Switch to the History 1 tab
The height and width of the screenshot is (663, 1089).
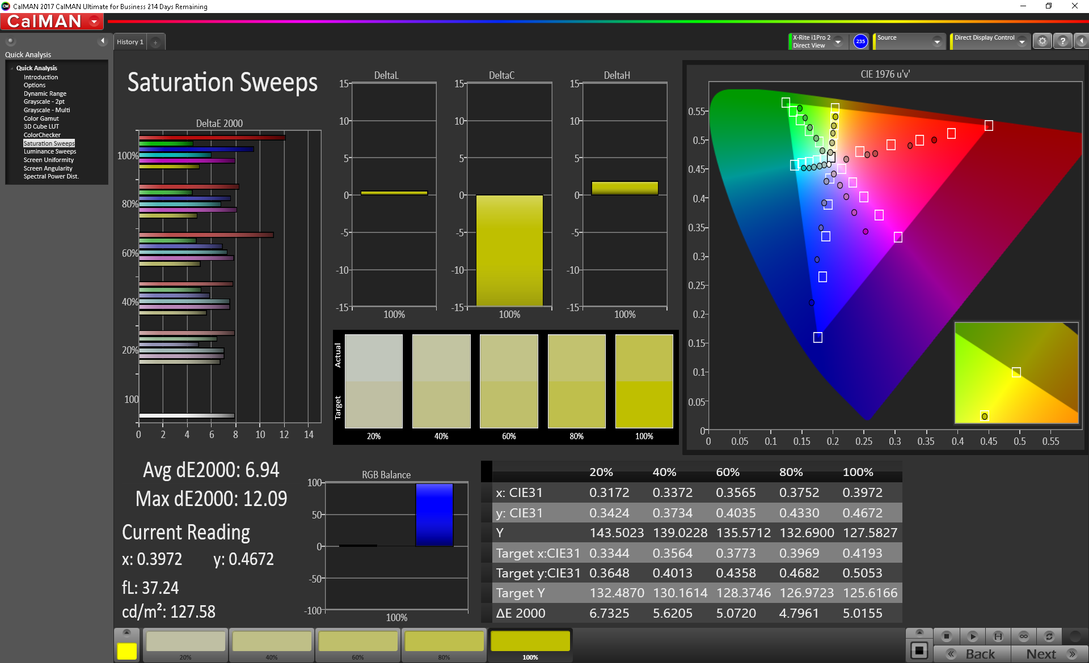pyautogui.click(x=130, y=42)
